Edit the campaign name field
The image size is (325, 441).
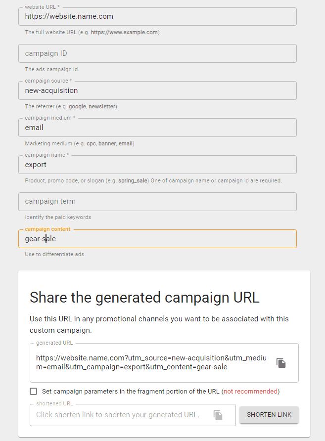pyautogui.click(x=157, y=165)
